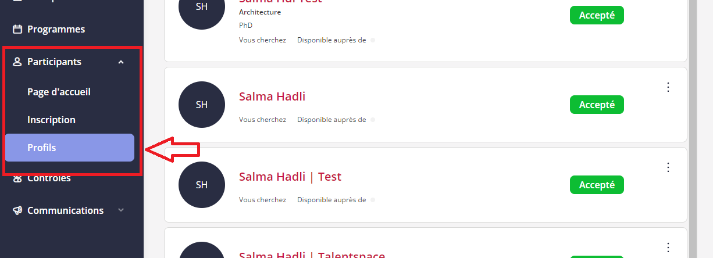Open Salma Hadli profile name link
Viewport: 713px width, 258px height.
272,96
